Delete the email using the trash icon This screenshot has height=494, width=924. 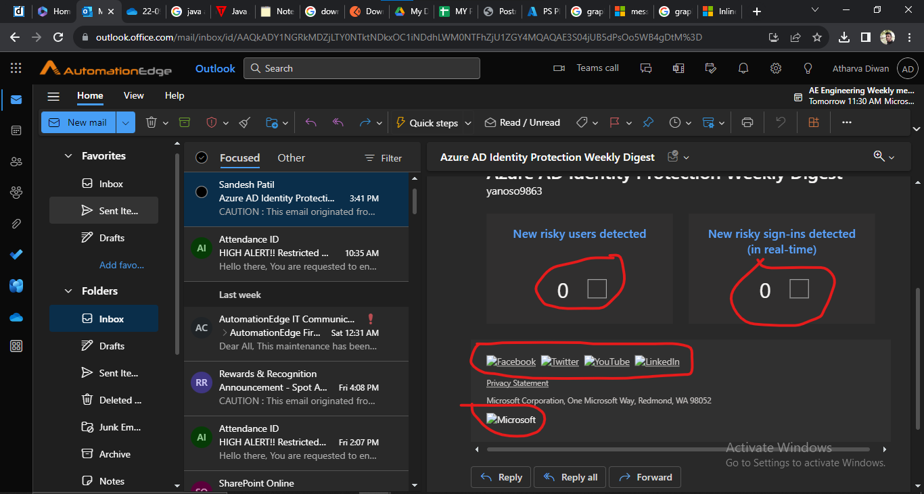click(150, 122)
